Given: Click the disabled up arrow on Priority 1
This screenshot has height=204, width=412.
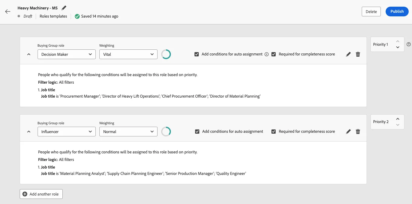Looking at the screenshot, I should tap(398, 42).
